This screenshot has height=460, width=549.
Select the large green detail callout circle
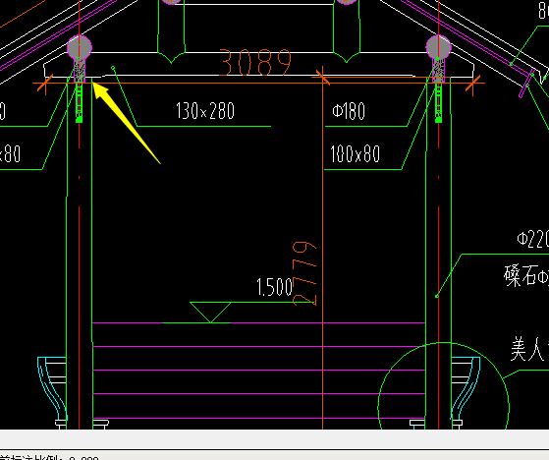[444, 385]
